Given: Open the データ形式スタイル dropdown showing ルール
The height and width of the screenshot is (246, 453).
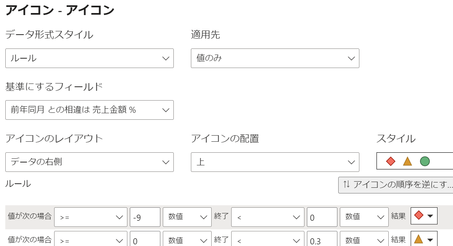Looking at the screenshot, I should click(90, 58).
